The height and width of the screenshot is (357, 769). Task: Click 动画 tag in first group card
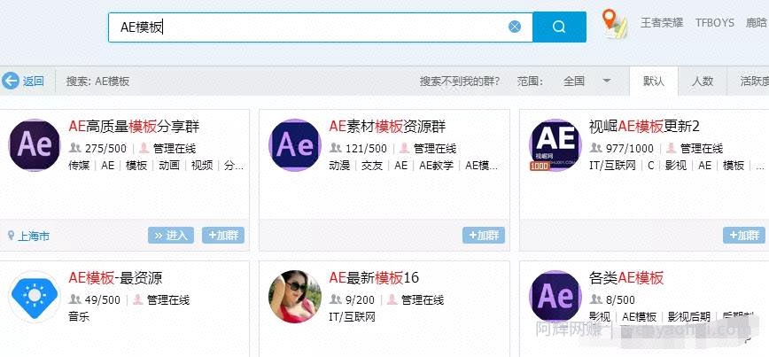169,166
